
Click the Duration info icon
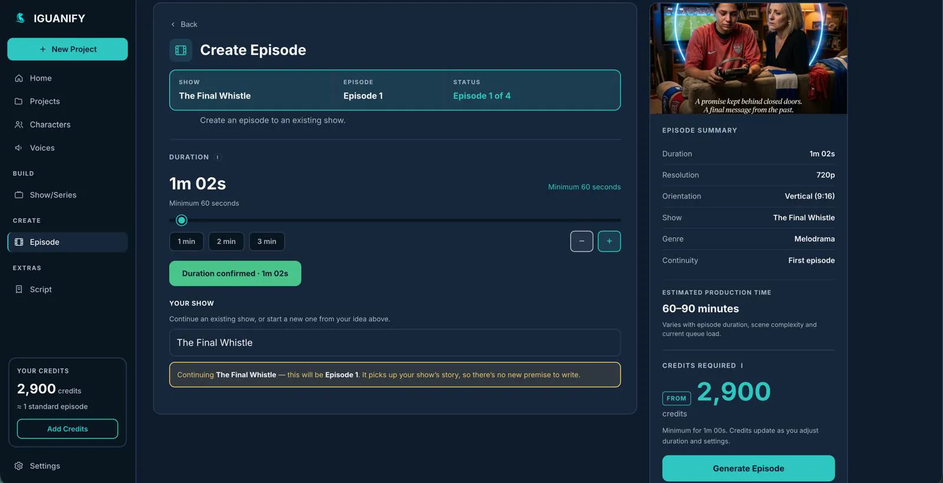(217, 157)
